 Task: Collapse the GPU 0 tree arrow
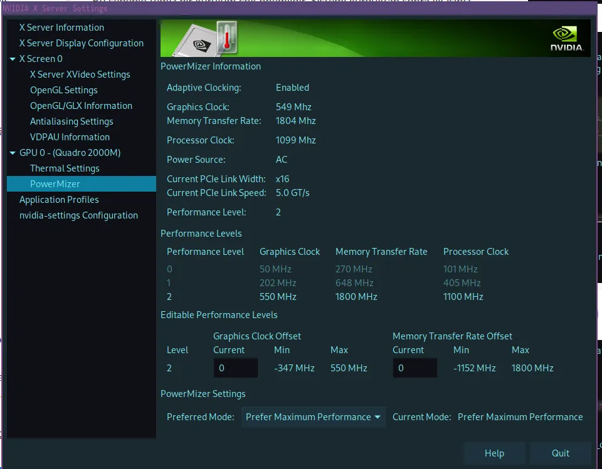[13, 153]
